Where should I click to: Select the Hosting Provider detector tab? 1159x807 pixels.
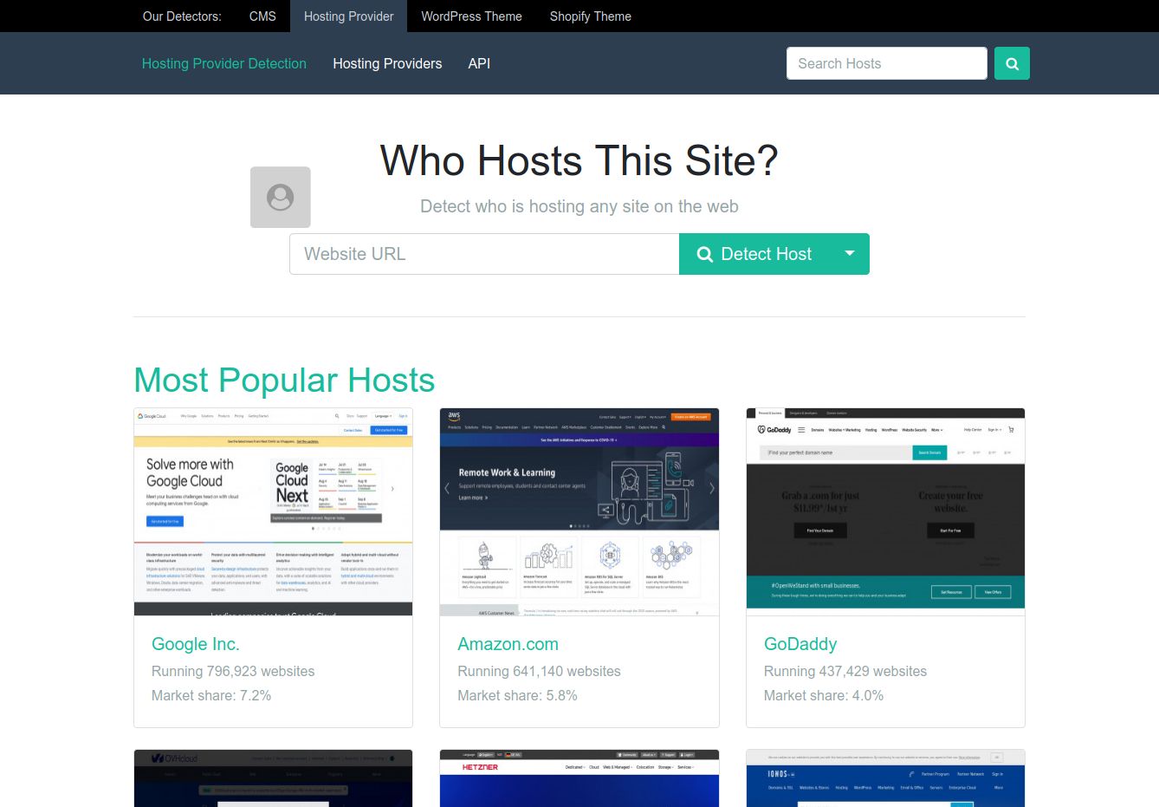tap(349, 16)
